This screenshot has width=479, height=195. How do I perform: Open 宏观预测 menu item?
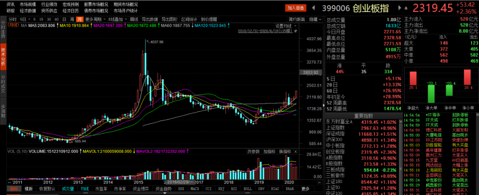[x=71, y=4]
